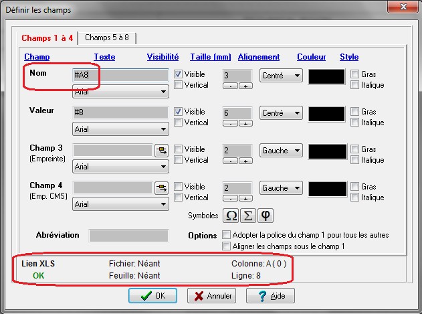Insert the Phi symbol
Image resolution: width=422 pixels, height=314 pixels.
265,216
